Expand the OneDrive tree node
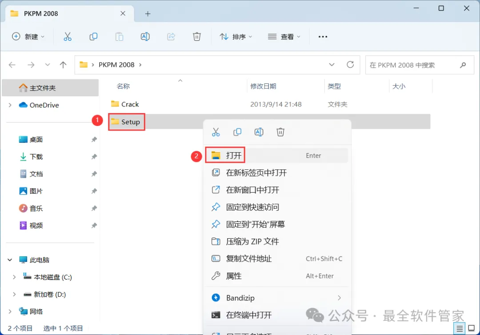 click(x=10, y=105)
